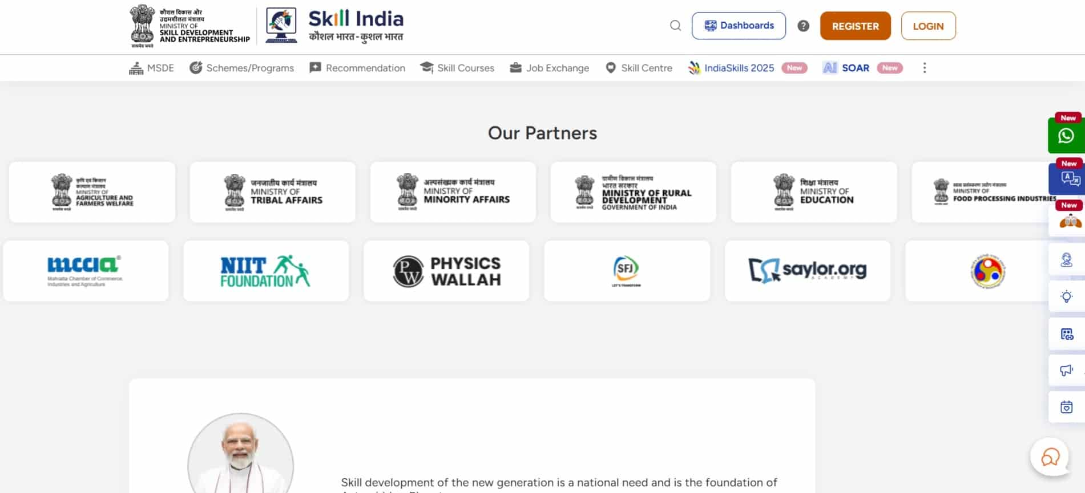The height and width of the screenshot is (493, 1085).
Task: Select Ministry of Rural Development partner card
Action: tap(633, 192)
